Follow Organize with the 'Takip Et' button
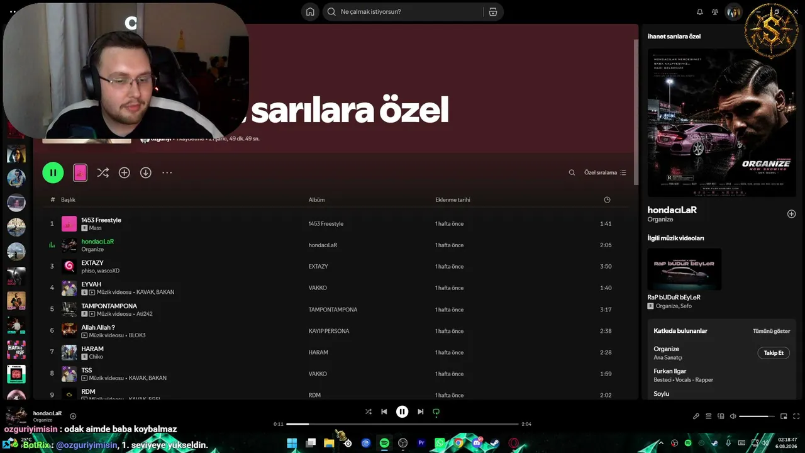This screenshot has width=805, height=453. (774, 353)
